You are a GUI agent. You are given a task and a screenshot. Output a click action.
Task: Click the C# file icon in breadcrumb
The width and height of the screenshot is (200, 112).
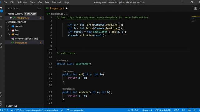48,14
